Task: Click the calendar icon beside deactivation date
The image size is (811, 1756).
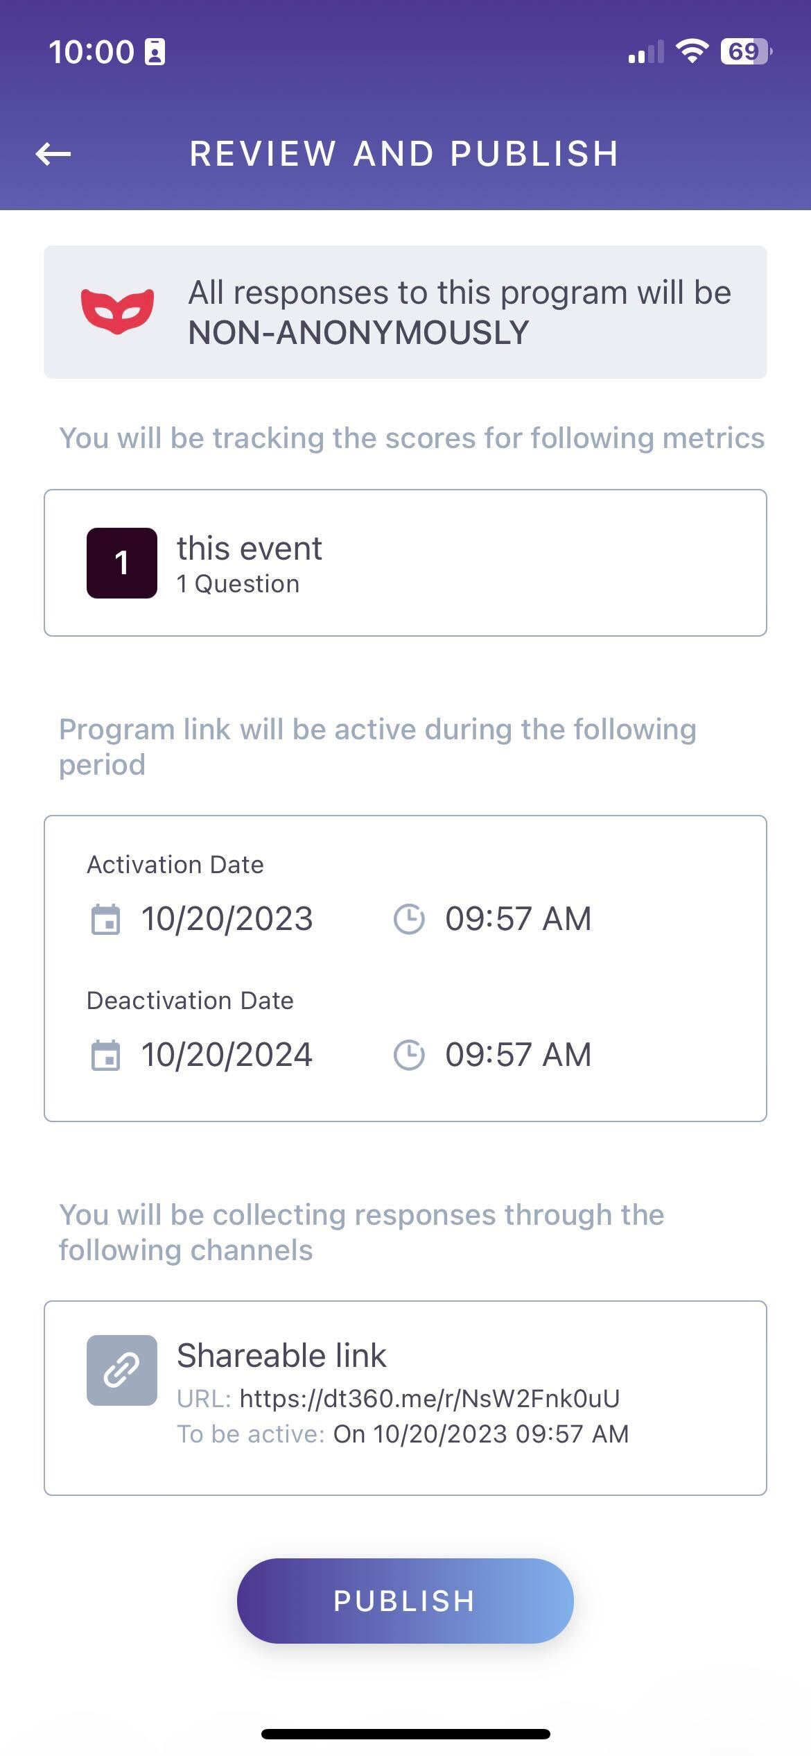Action: tap(105, 1056)
